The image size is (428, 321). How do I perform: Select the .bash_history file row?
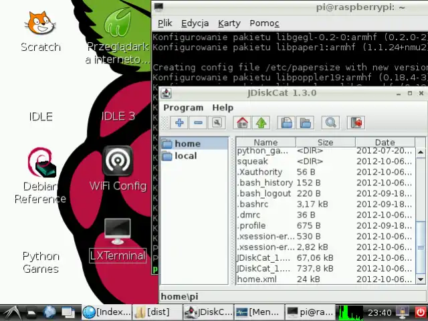(326, 183)
